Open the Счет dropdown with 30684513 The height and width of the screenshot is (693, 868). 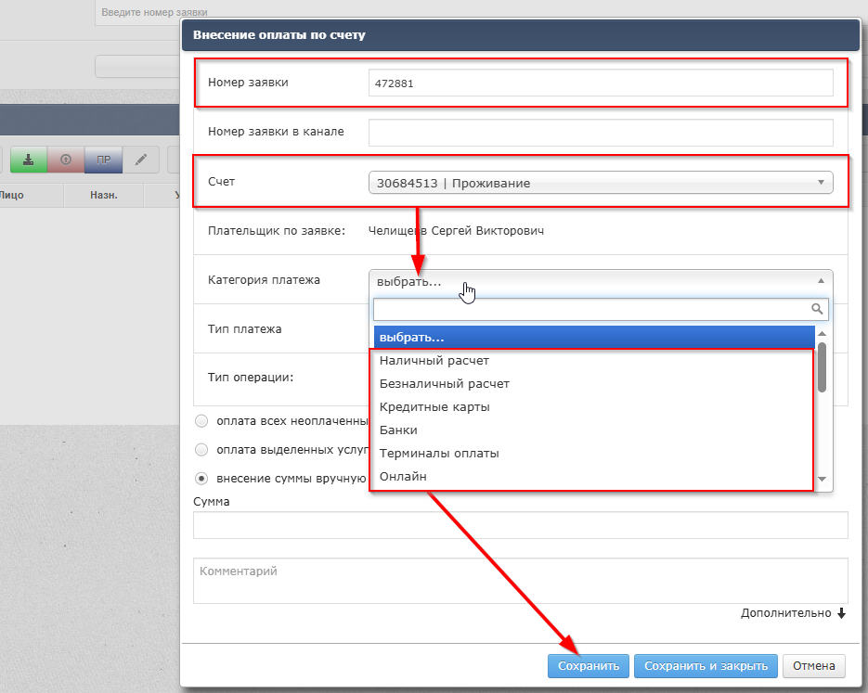600,183
